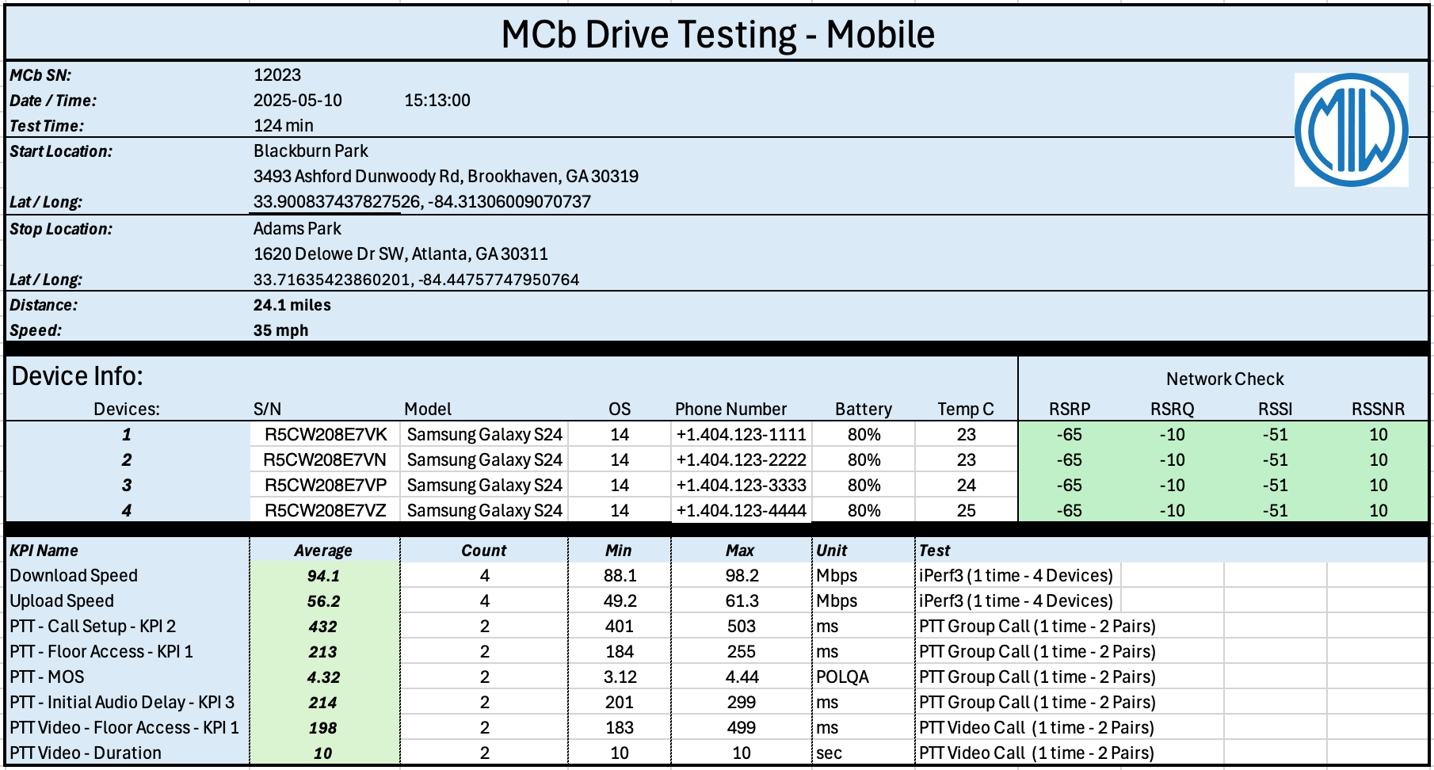This screenshot has width=1434, height=770.
Task: Select device 1 serial number R5CW208E7VK
Action: coord(326,435)
